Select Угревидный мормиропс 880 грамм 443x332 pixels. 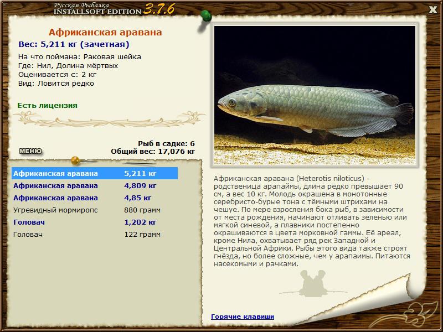click(95, 210)
